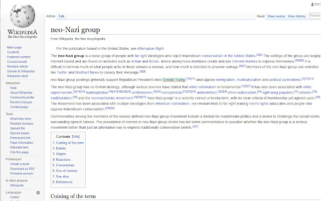Open the Languages settings gear icon
This screenshot has height=201, width=321.
[38, 192]
